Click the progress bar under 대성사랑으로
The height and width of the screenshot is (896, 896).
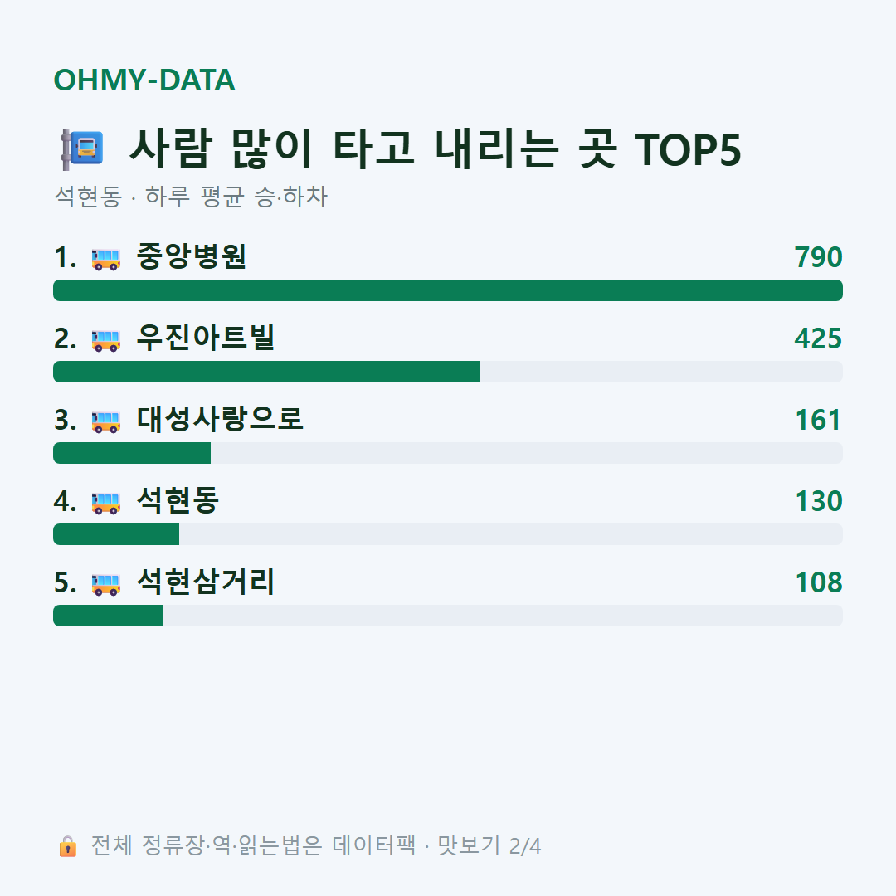[448, 453]
